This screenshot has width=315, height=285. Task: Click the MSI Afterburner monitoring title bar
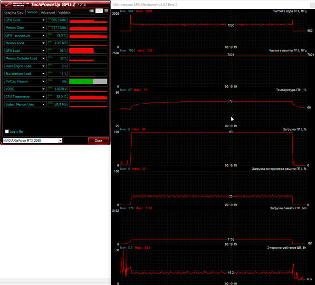(x=213, y=5)
